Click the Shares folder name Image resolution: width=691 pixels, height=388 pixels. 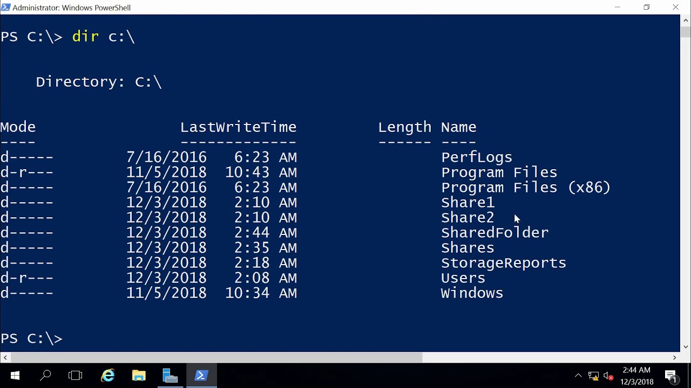(468, 248)
